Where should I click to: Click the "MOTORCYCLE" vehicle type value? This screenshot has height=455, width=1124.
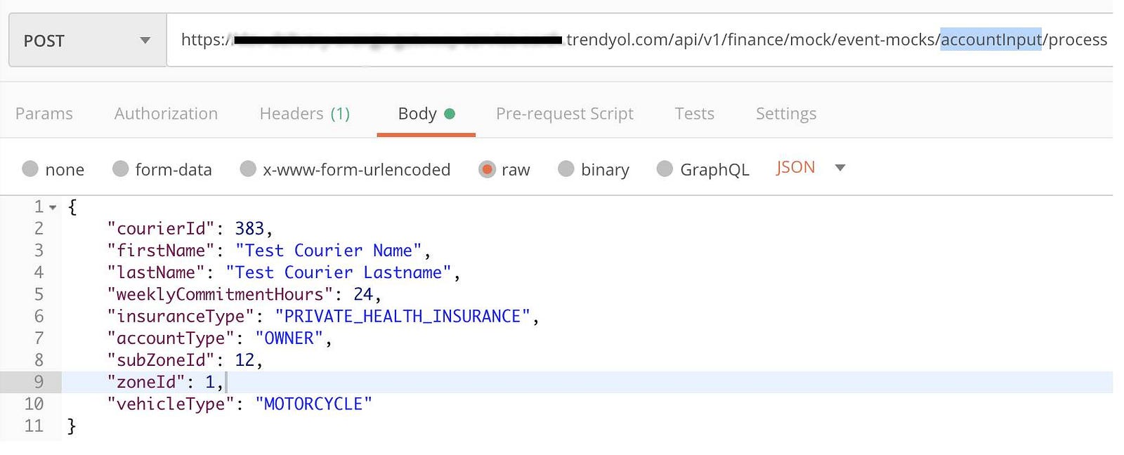(313, 404)
